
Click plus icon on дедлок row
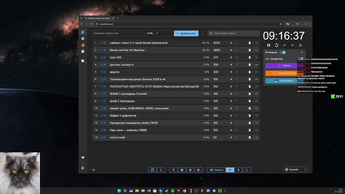click(x=231, y=72)
